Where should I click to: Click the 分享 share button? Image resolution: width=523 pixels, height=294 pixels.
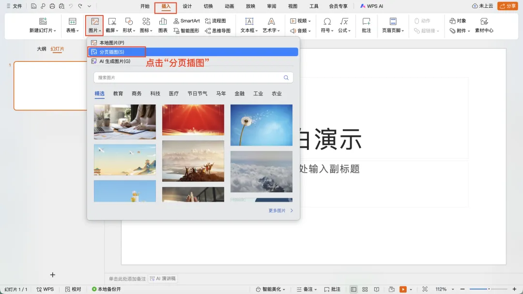(x=508, y=6)
